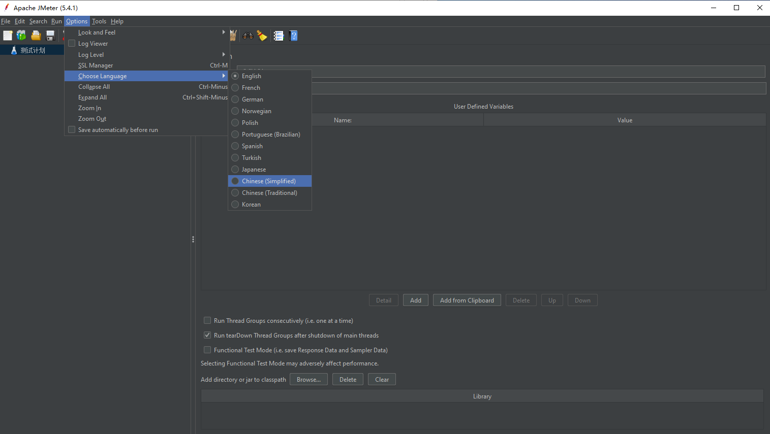Open the Templates toolbar icon
The image size is (770, 434).
21,36
